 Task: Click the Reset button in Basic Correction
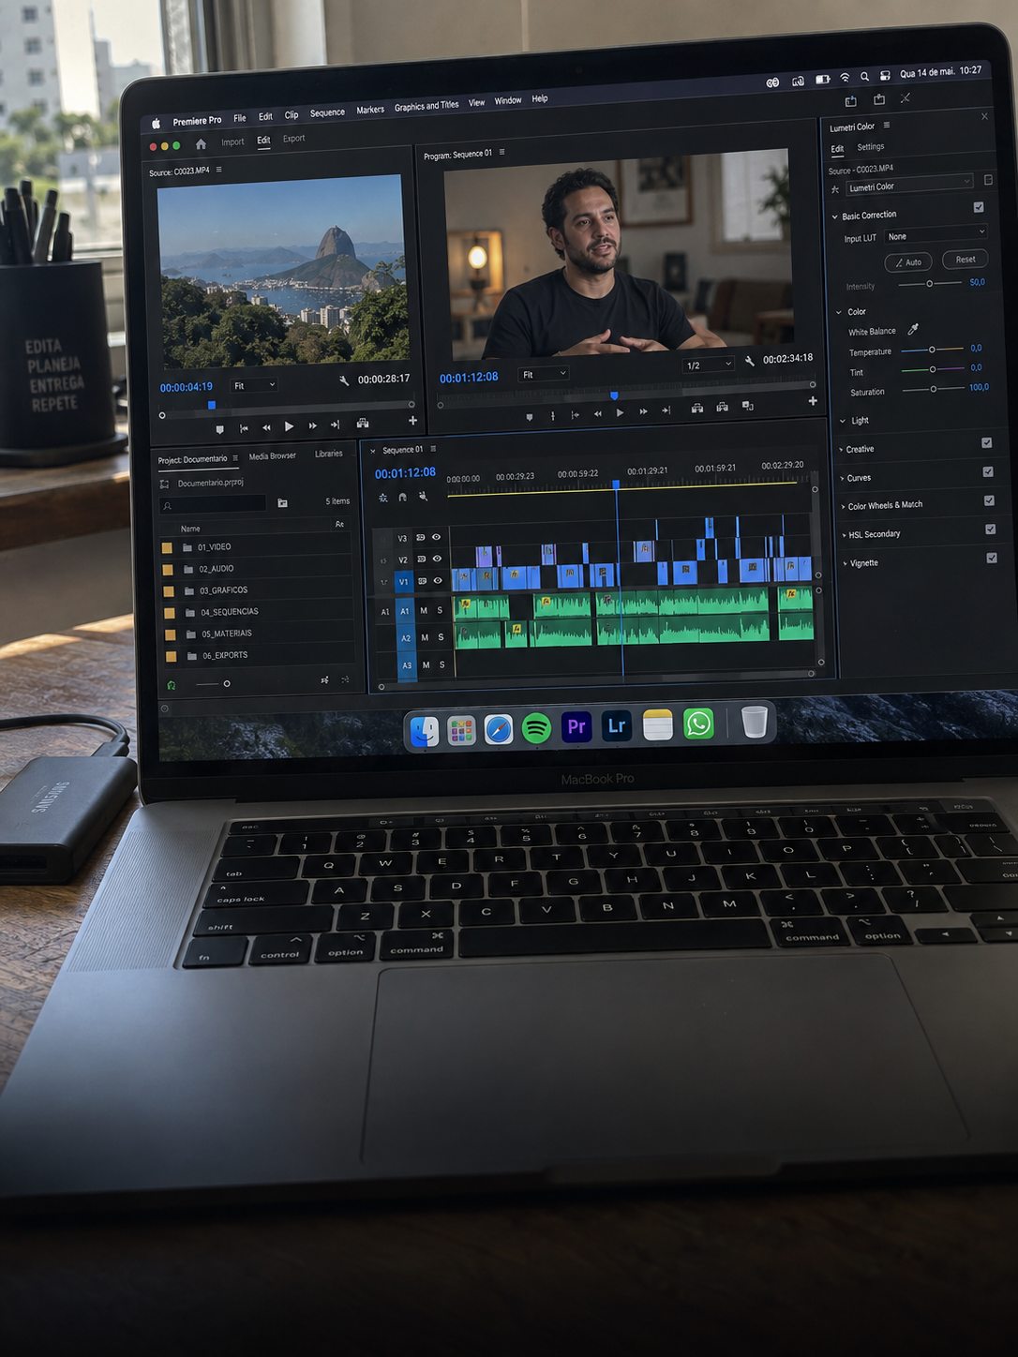pos(966,259)
